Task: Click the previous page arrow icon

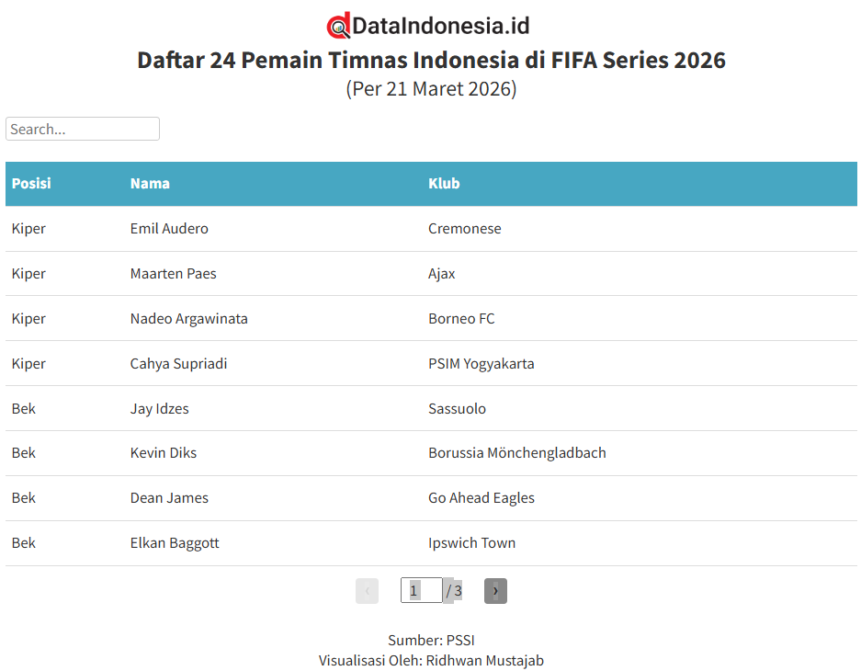Action: 367,591
